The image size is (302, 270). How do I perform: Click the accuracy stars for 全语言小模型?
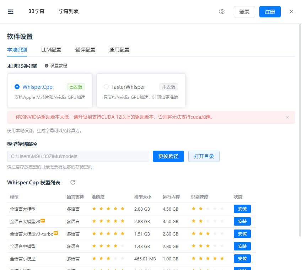pos(108,258)
